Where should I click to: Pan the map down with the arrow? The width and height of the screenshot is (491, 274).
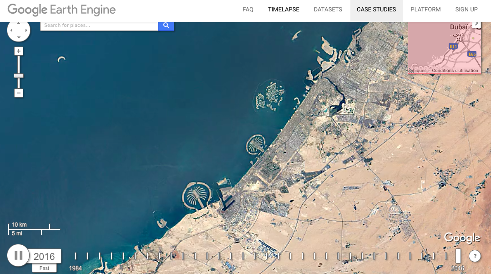click(19, 37)
